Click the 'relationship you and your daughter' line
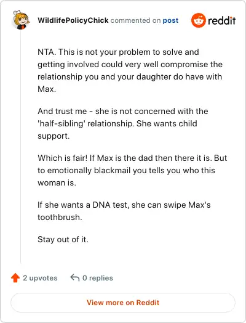The image size is (246, 323). (130, 76)
